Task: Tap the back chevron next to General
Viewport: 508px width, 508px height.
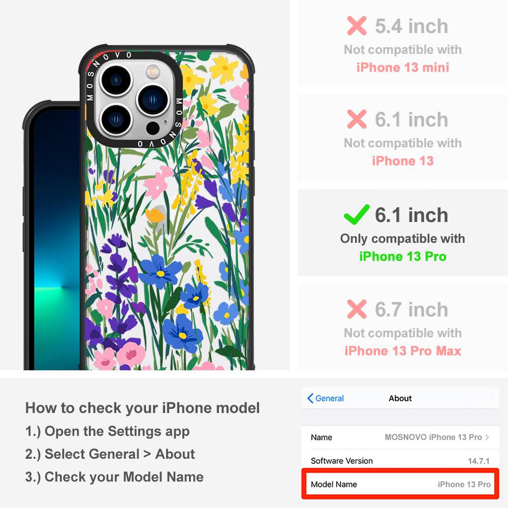Action: click(310, 398)
